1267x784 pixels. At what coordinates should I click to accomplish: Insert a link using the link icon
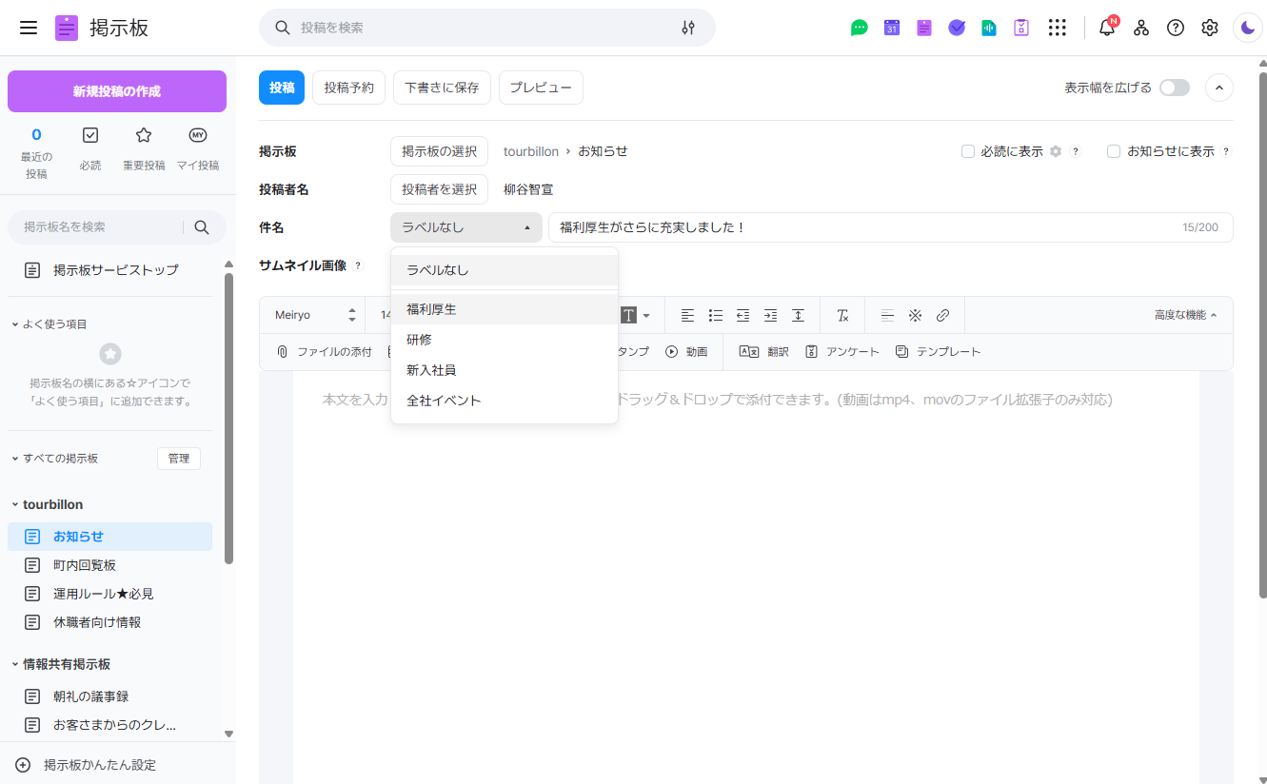coord(942,315)
